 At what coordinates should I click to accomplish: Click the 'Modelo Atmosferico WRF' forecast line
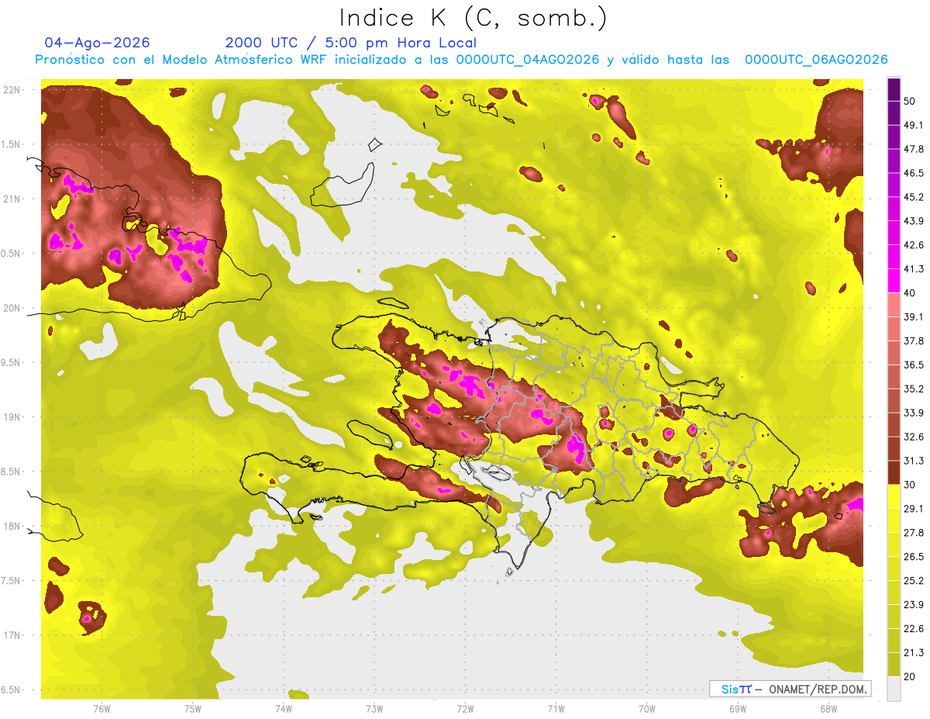tap(461, 60)
